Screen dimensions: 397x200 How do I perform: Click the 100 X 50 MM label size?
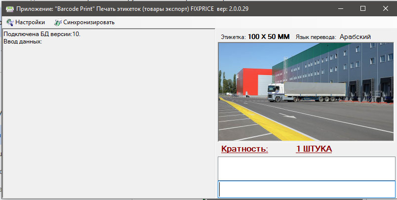(x=269, y=37)
